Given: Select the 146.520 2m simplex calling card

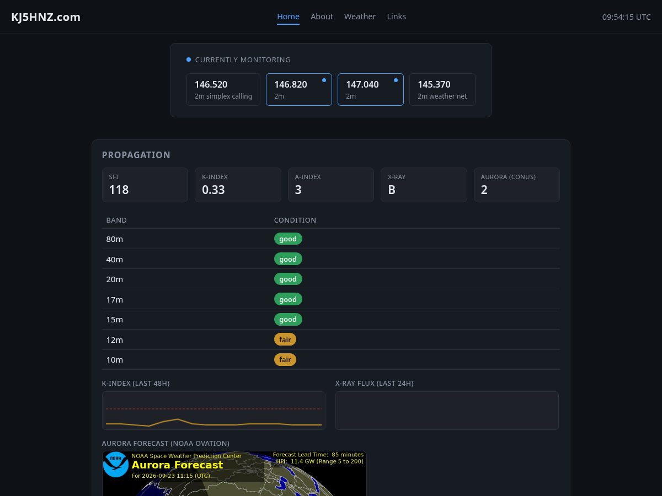Looking at the screenshot, I should (x=223, y=89).
